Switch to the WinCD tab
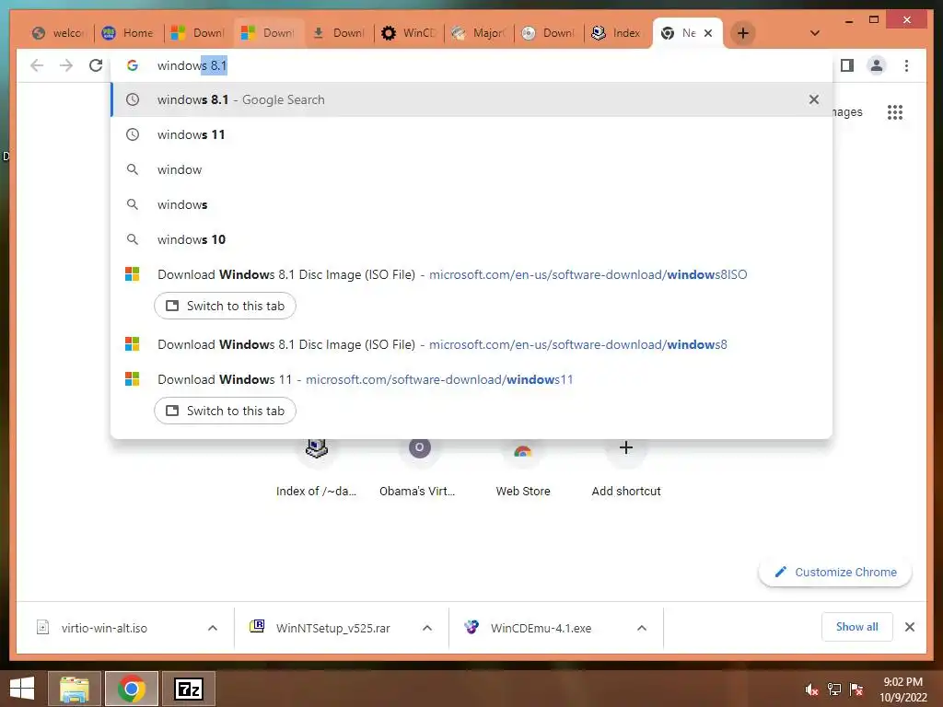Viewport: 943px width, 707px height. (409, 33)
